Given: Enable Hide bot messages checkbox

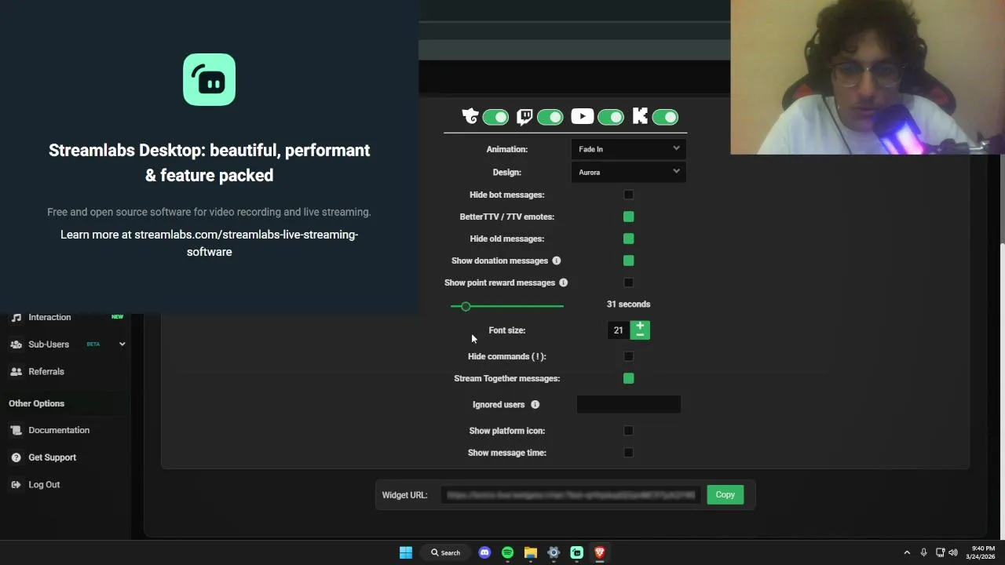Looking at the screenshot, I should (629, 195).
